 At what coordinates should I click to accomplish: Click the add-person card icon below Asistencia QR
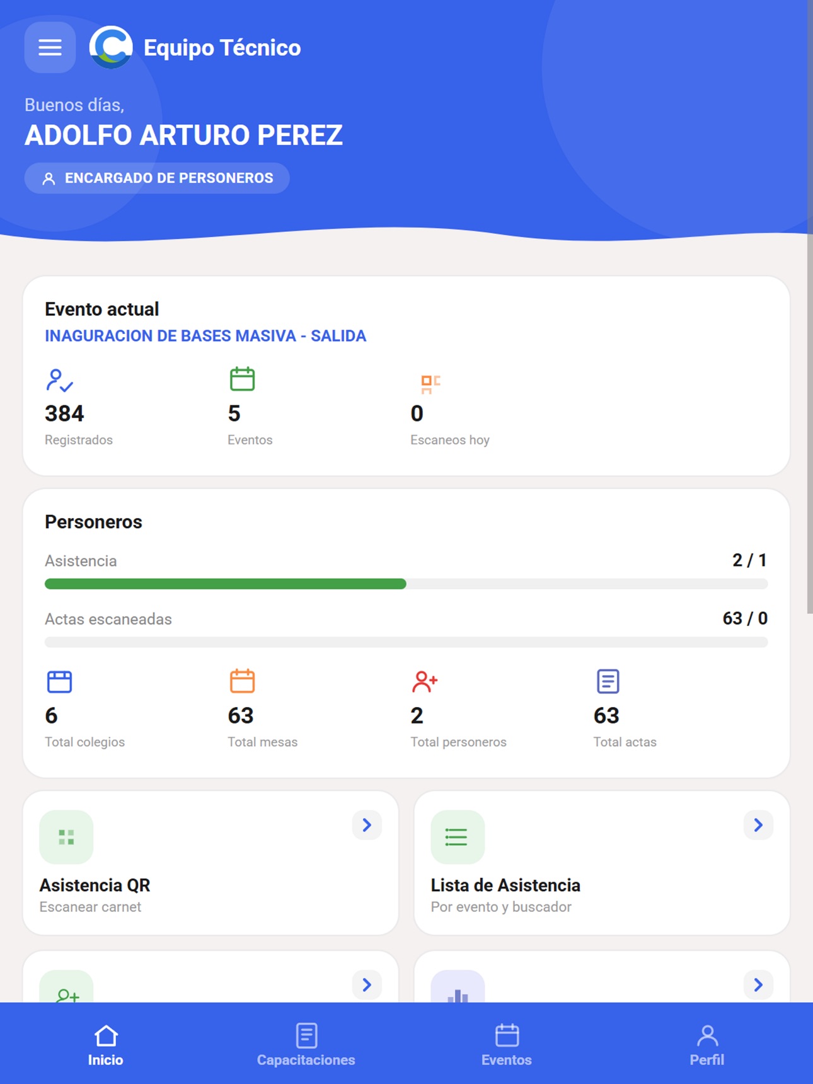(66, 987)
